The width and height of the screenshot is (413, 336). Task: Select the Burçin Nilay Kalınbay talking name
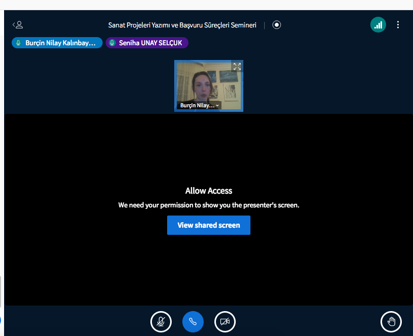click(60, 43)
